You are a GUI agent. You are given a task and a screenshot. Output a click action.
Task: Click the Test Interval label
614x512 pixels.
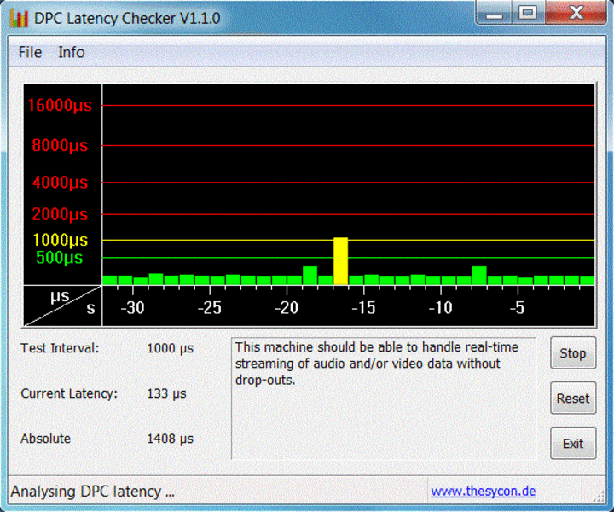click(60, 348)
